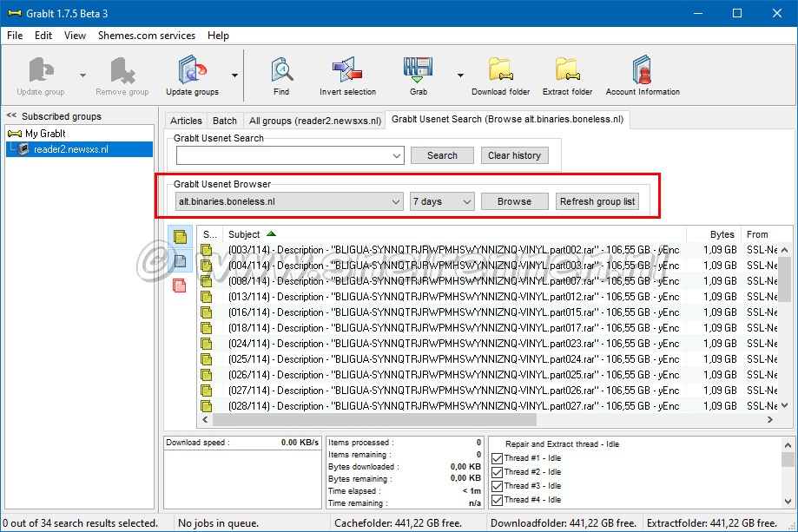Click the S... status column header
Image resolution: width=798 pixels, height=532 pixels.
(209, 234)
